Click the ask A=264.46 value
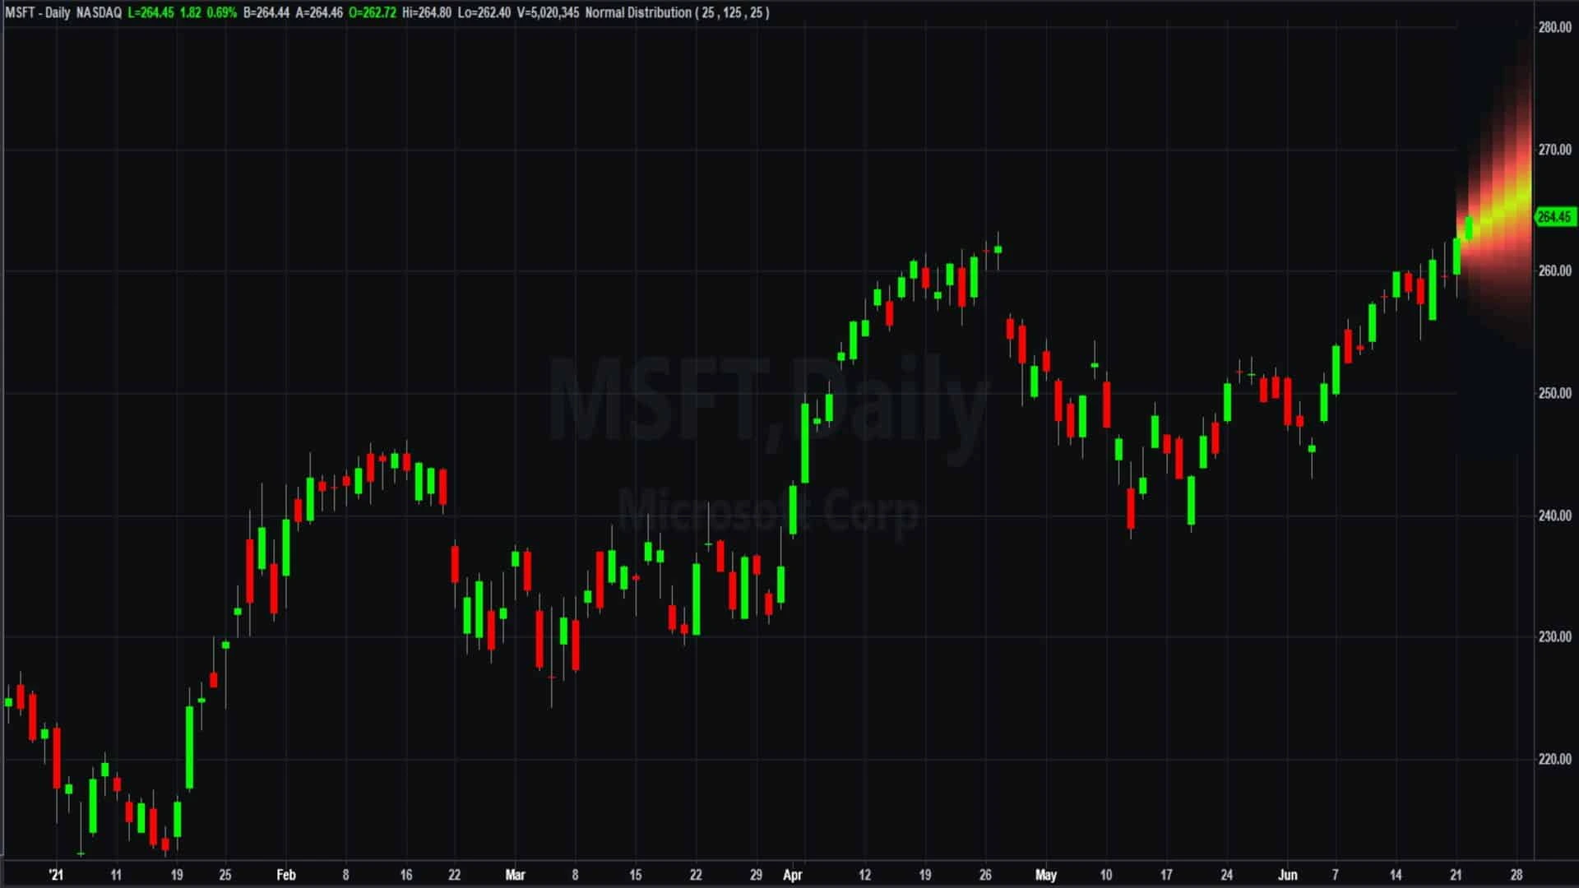 (x=319, y=12)
